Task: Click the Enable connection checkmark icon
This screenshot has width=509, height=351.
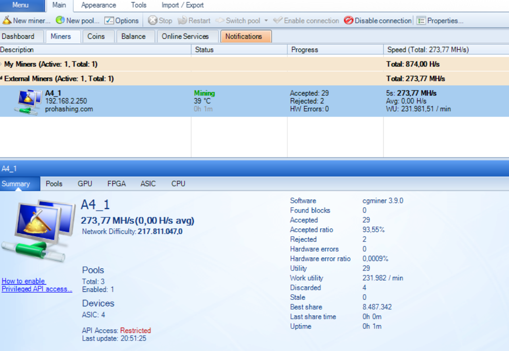Action: [x=278, y=21]
